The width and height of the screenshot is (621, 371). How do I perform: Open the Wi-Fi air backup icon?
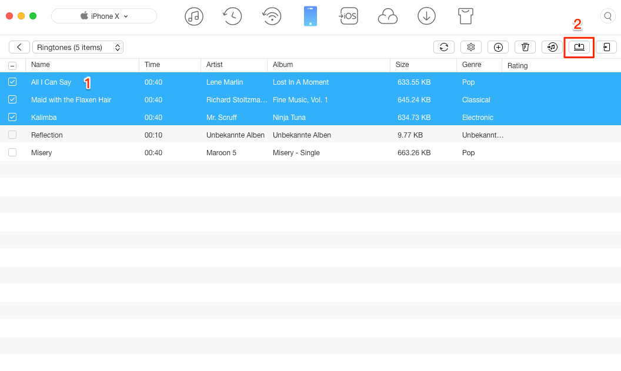[x=272, y=16]
